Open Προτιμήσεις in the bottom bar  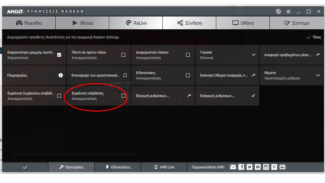71,167
